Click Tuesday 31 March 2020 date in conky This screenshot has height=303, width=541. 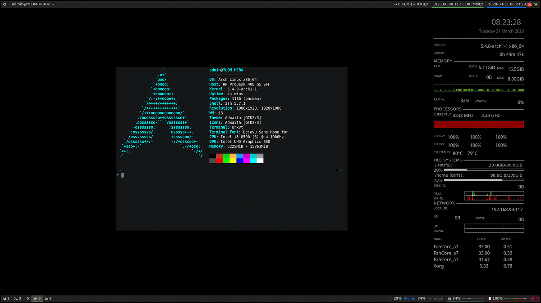click(501, 31)
